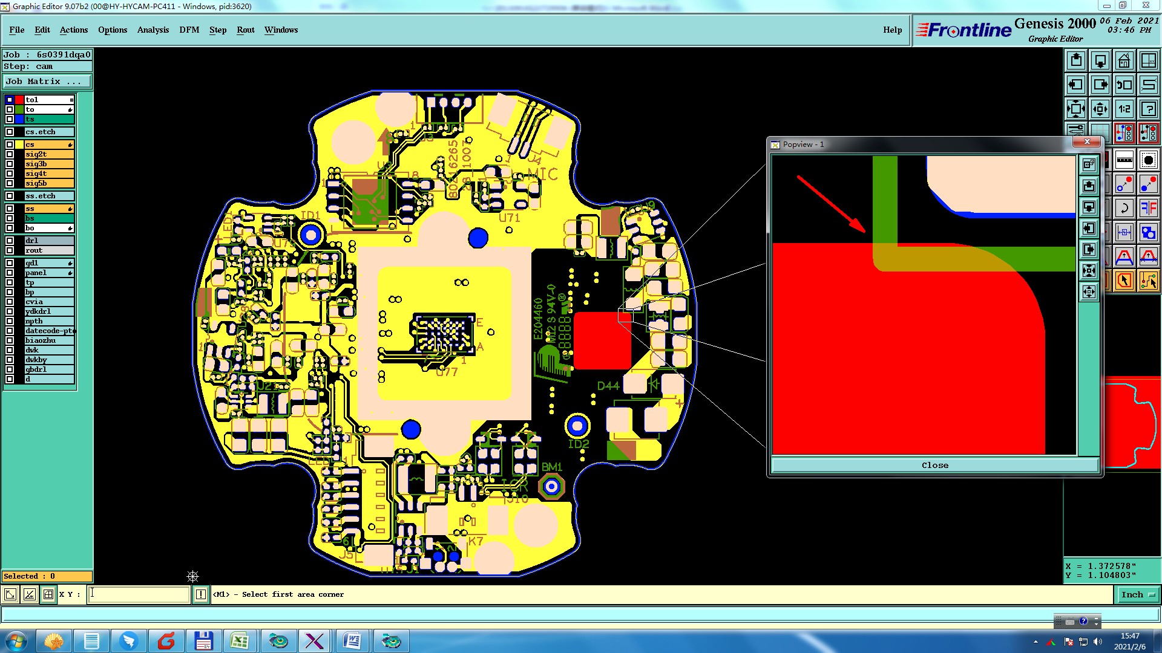Click the undo previous view icon
The image size is (1162, 653).
click(x=1124, y=85)
